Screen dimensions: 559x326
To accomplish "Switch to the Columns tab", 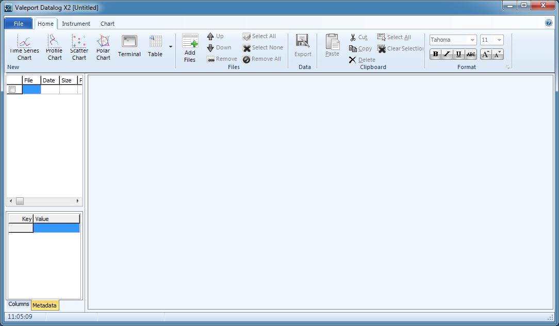I will [x=19, y=304].
